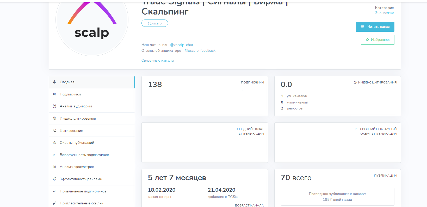427x207 pixels.
Task: Open Анализ просмотров from the sidebar
Action: pos(92,167)
